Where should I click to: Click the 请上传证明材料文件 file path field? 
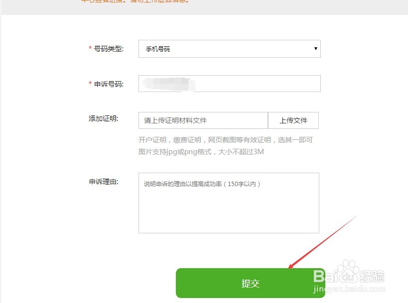coord(203,120)
